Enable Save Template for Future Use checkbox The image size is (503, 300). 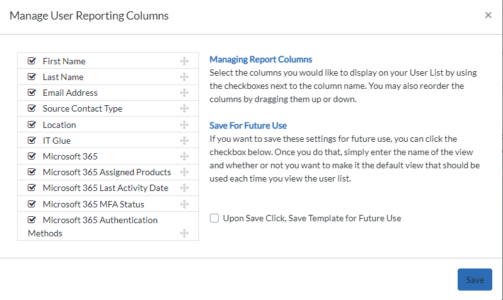[x=214, y=218]
